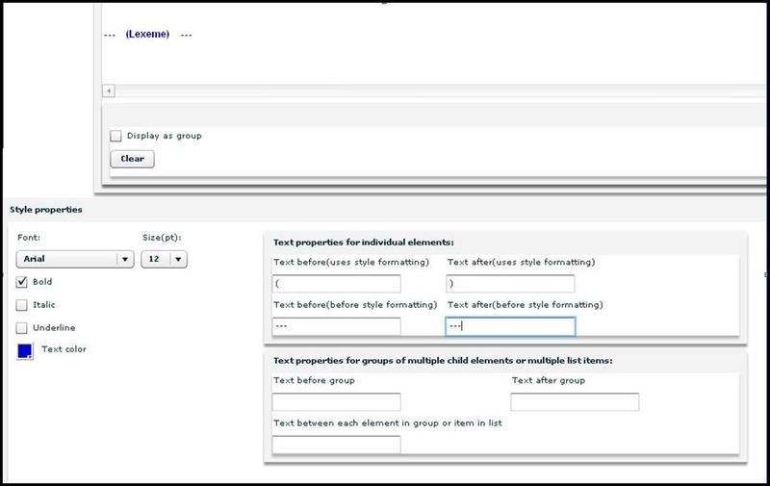770x486 pixels.
Task: Enable the Underline checkbox
Action: pos(23,328)
